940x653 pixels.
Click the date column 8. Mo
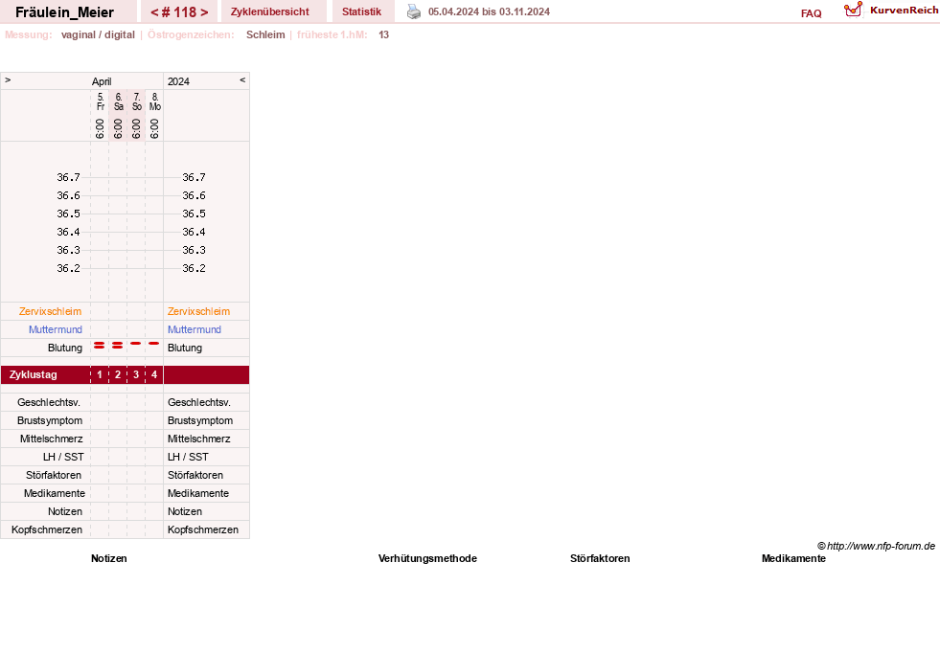click(x=154, y=101)
